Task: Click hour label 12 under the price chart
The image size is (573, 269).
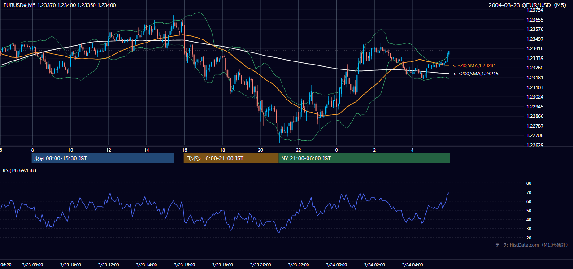Action: tap(109, 150)
